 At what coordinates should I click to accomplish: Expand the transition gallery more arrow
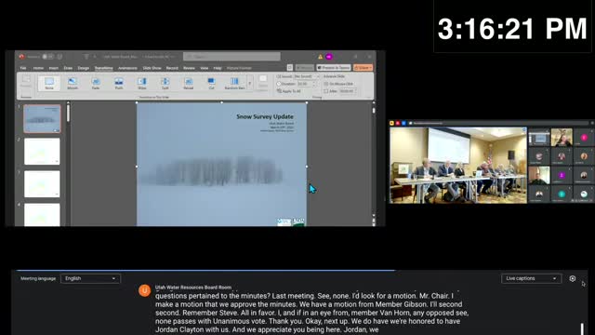coord(250,83)
